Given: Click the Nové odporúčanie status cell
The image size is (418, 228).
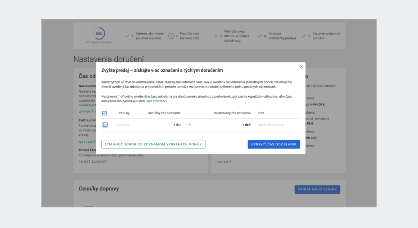Looking at the screenshot, I should point(271,125).
